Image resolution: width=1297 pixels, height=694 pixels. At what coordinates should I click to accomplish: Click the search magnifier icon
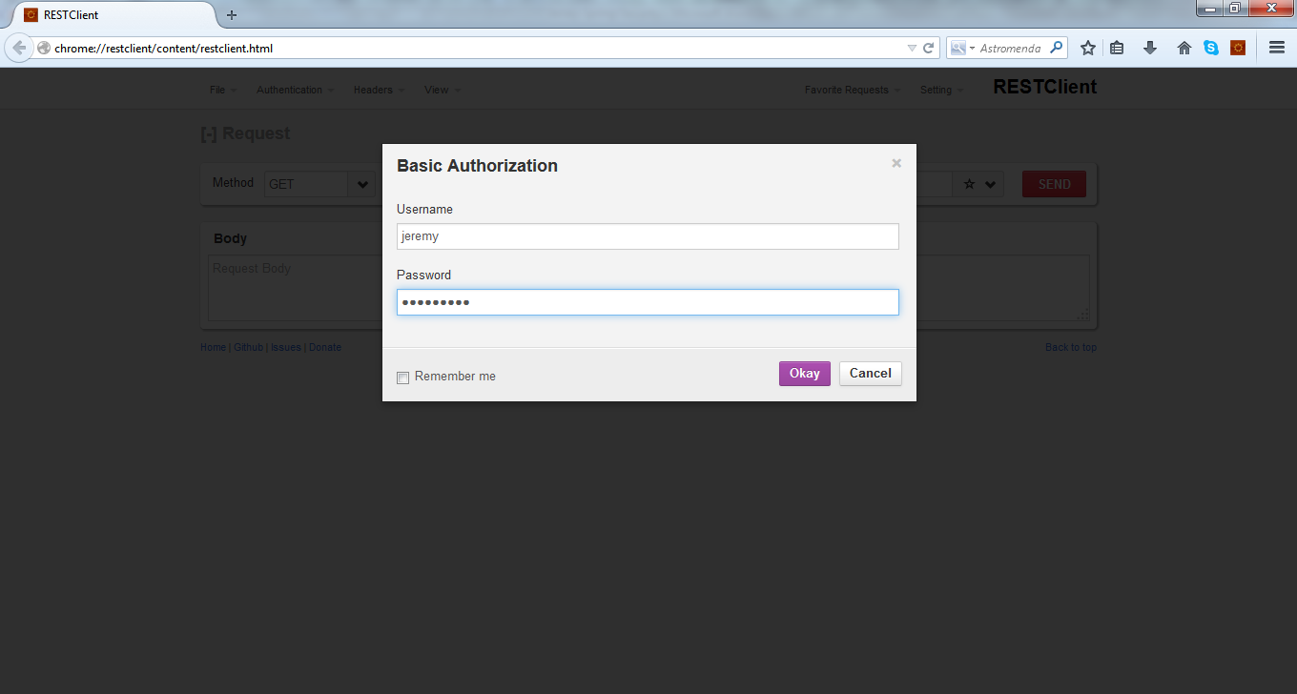[x=1056, y=48]
